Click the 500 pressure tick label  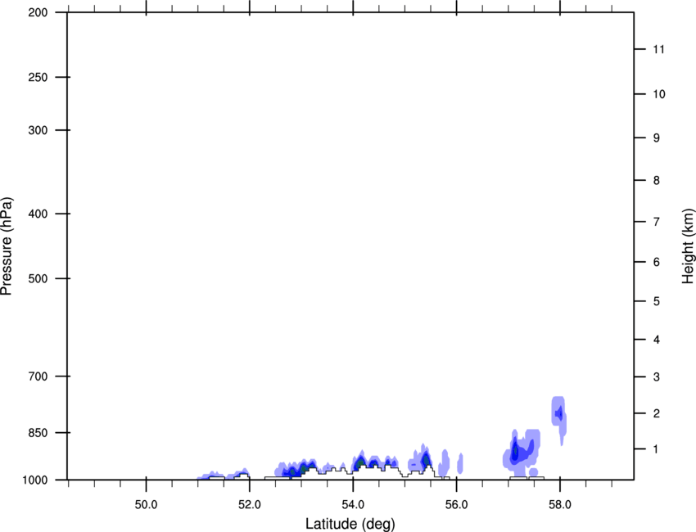38,278
